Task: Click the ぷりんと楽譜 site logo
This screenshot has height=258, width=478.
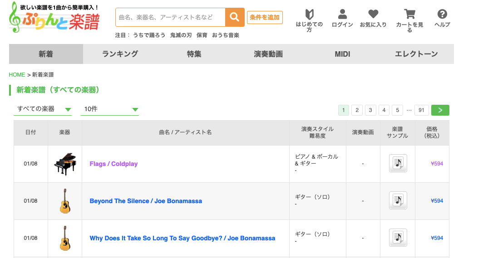Action: 54,18
